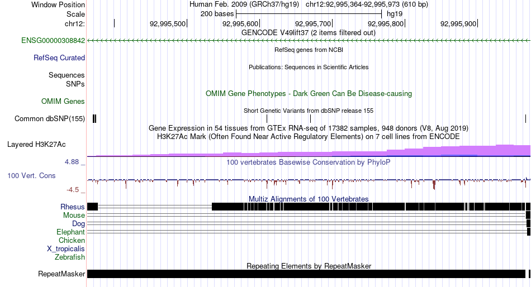Open the 100 Vert. Cons track label
The width and height of the screenshot is (531, 287).
(31, 176)
